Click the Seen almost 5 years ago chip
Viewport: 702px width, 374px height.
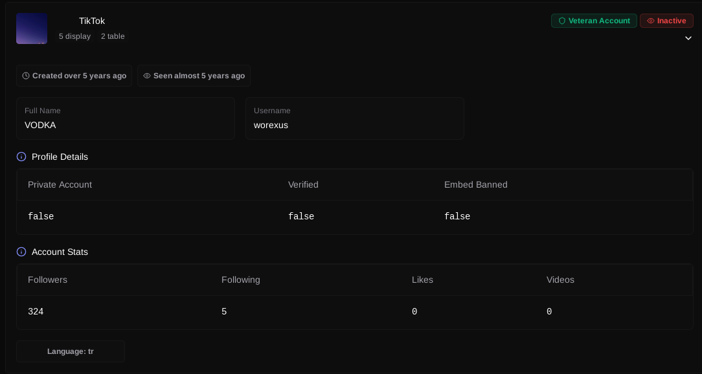194,76
